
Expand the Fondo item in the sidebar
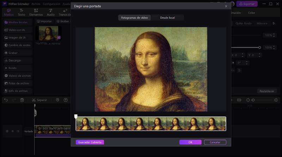coord(17,68)
